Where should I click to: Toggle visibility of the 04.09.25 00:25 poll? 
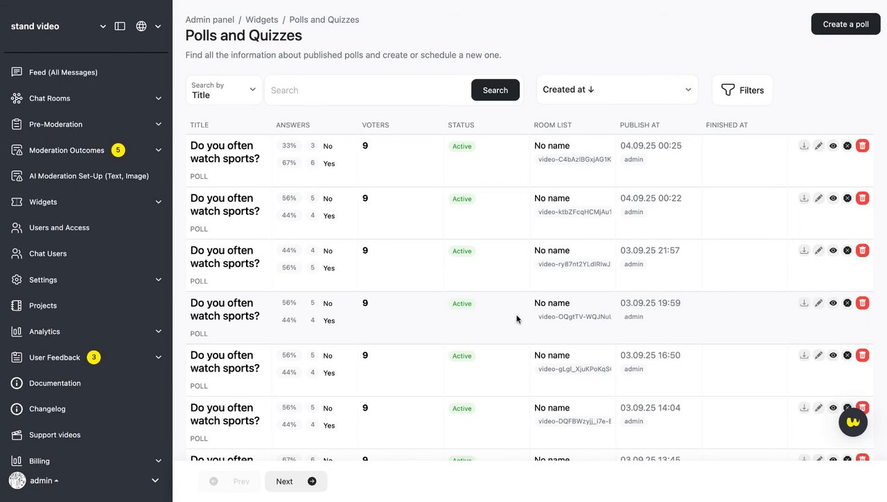coord(833,146)
